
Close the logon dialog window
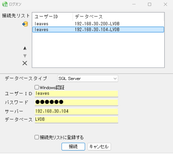[x=165, y=4]
